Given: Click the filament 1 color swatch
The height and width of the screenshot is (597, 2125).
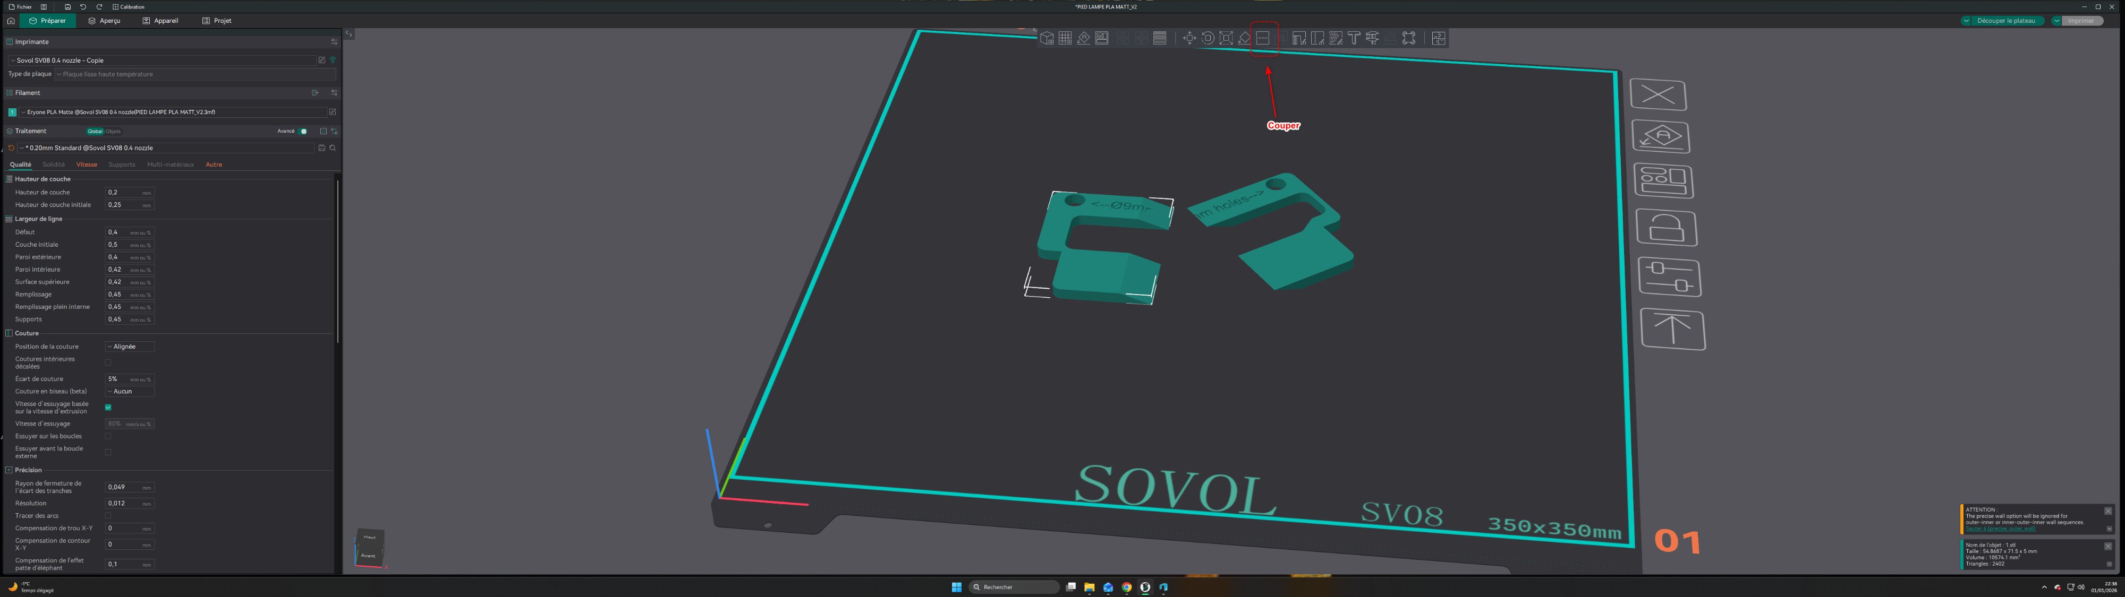Looking at the screenshot, I should tap(12, 112).
